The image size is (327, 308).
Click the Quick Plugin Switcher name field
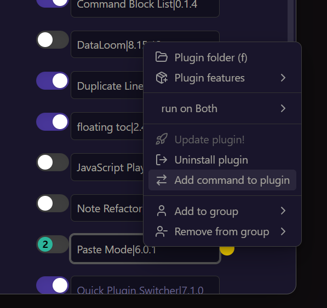click(145, 285)
